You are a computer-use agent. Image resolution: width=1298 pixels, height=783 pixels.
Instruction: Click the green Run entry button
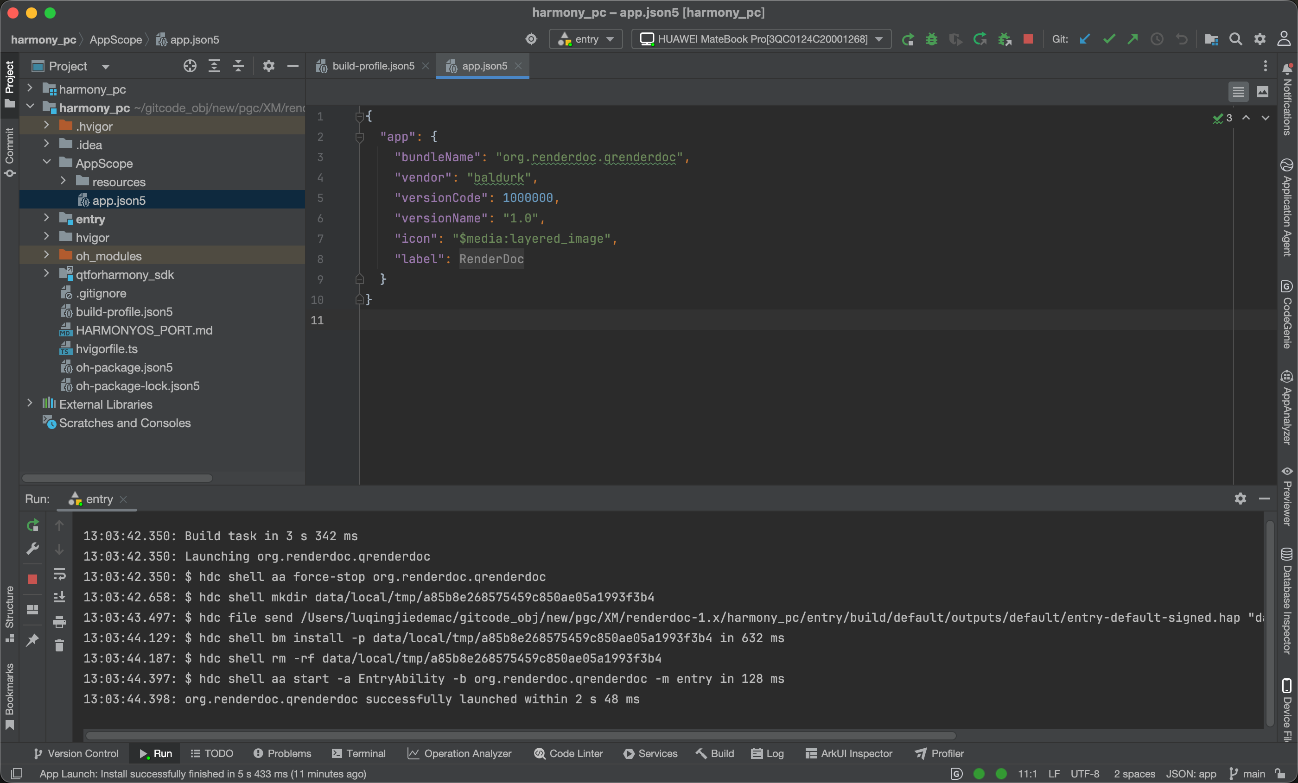coord(907,39)
